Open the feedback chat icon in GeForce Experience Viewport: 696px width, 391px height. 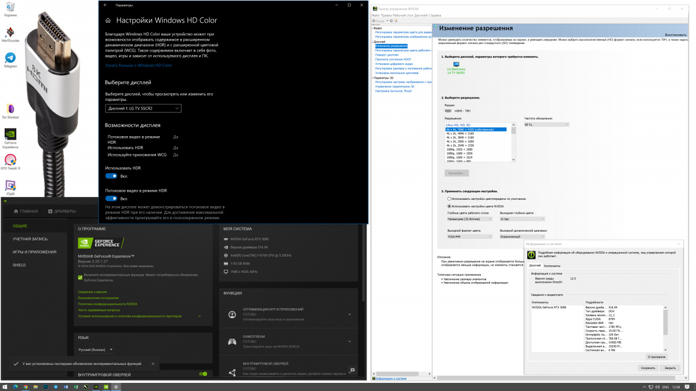coord(352,370)
